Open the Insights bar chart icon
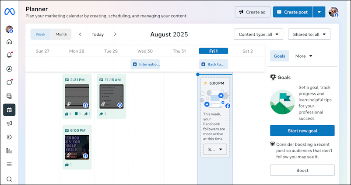The image size is (351, 185). pyautogui.click(x=9, y=151)
